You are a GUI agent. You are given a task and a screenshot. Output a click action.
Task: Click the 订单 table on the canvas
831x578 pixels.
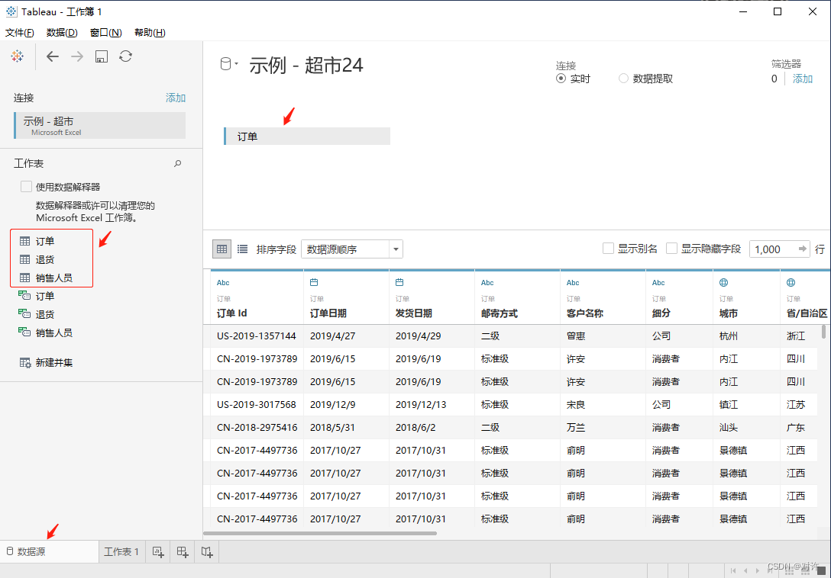point(307,136)
